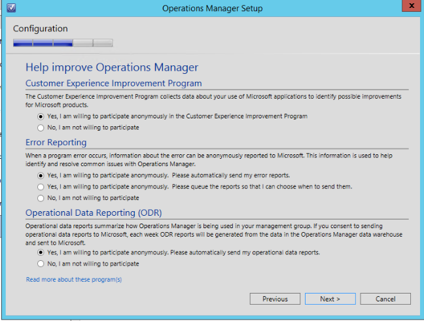
Task: Decline Operational Data Reporting participation
Action: [41, 263]
